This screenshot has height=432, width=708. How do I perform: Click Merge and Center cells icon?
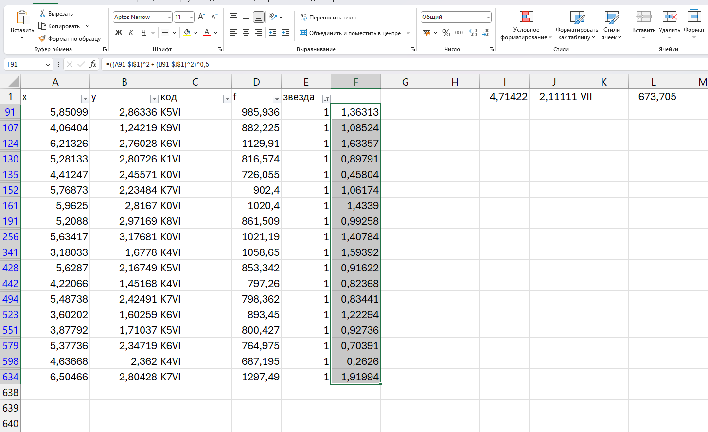click(x=303, y=33)
